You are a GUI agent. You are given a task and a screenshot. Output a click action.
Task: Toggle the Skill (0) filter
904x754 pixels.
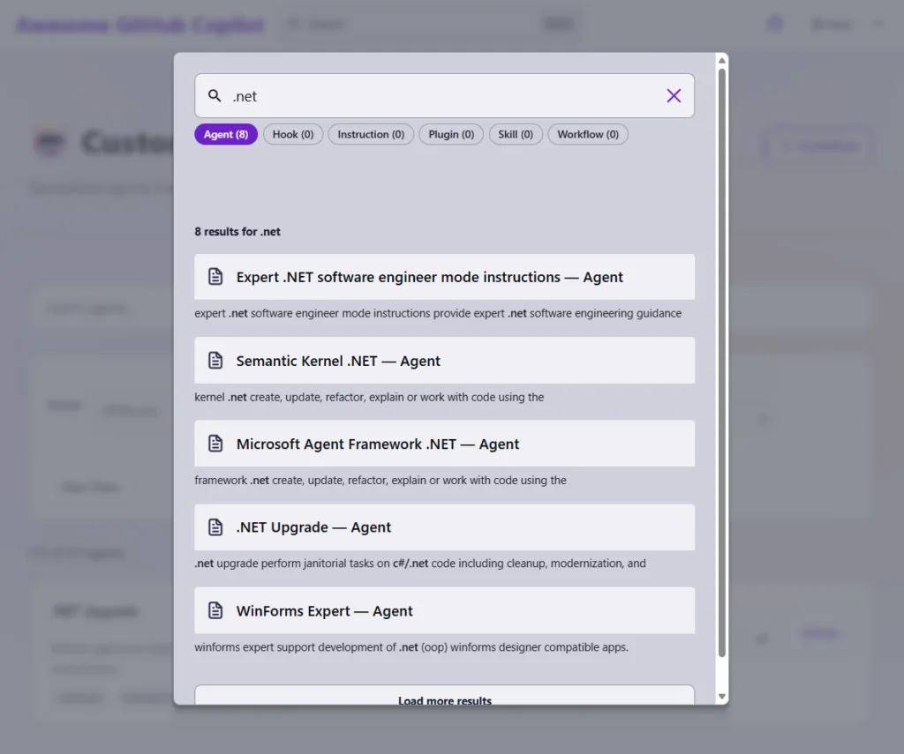(516, 134)
